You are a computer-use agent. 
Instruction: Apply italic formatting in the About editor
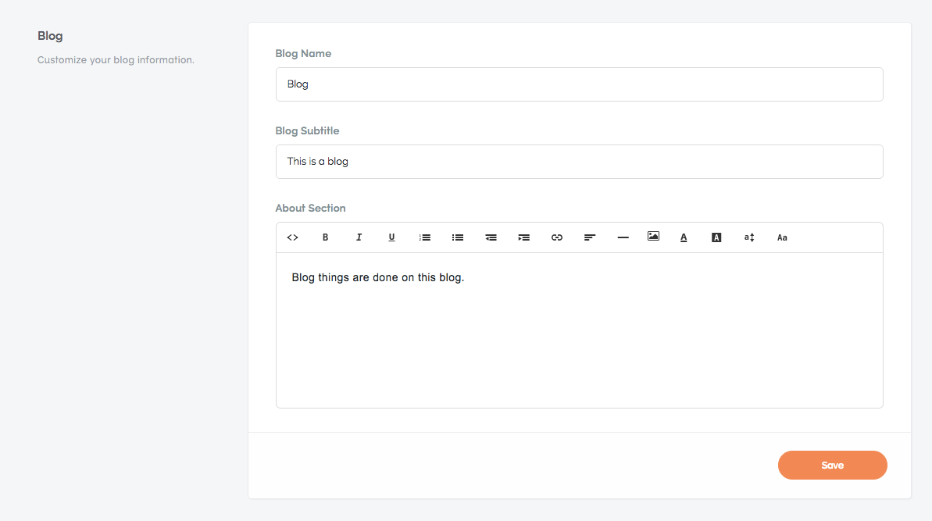click(x=359, y=237)
